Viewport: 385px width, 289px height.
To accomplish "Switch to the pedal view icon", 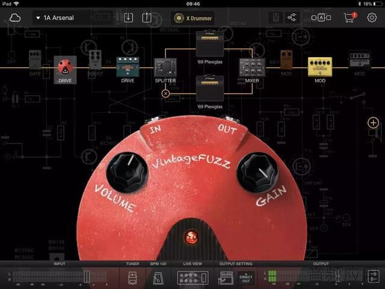I will click(x=276, y=17).
